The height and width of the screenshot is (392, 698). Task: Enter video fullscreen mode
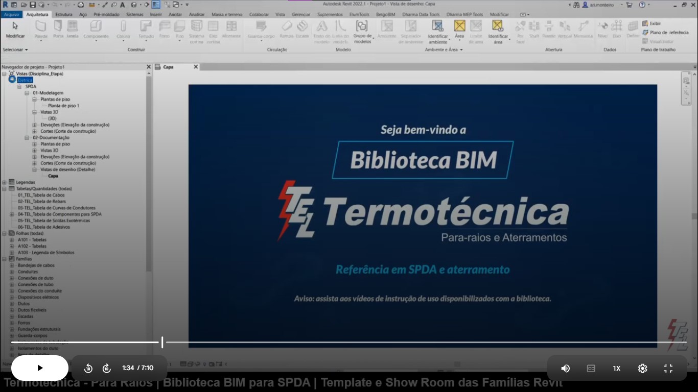point(668,368)
